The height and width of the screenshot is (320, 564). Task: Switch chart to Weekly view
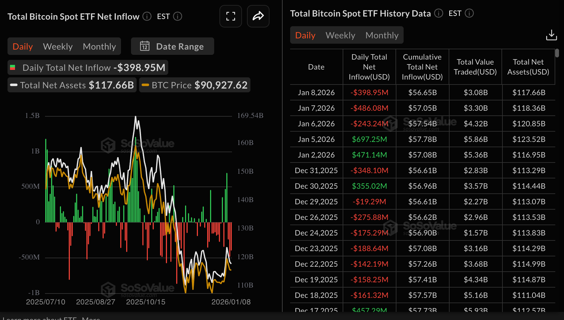click(x=58, y=46)
